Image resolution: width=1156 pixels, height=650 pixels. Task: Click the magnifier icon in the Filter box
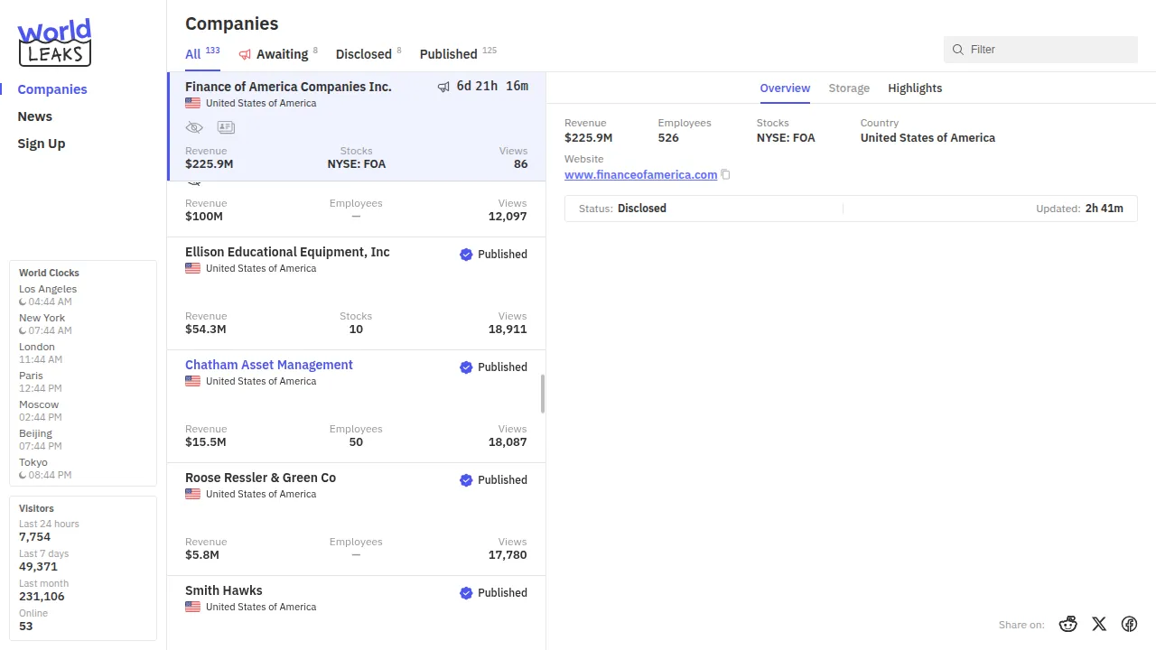(x=958, y=50)
